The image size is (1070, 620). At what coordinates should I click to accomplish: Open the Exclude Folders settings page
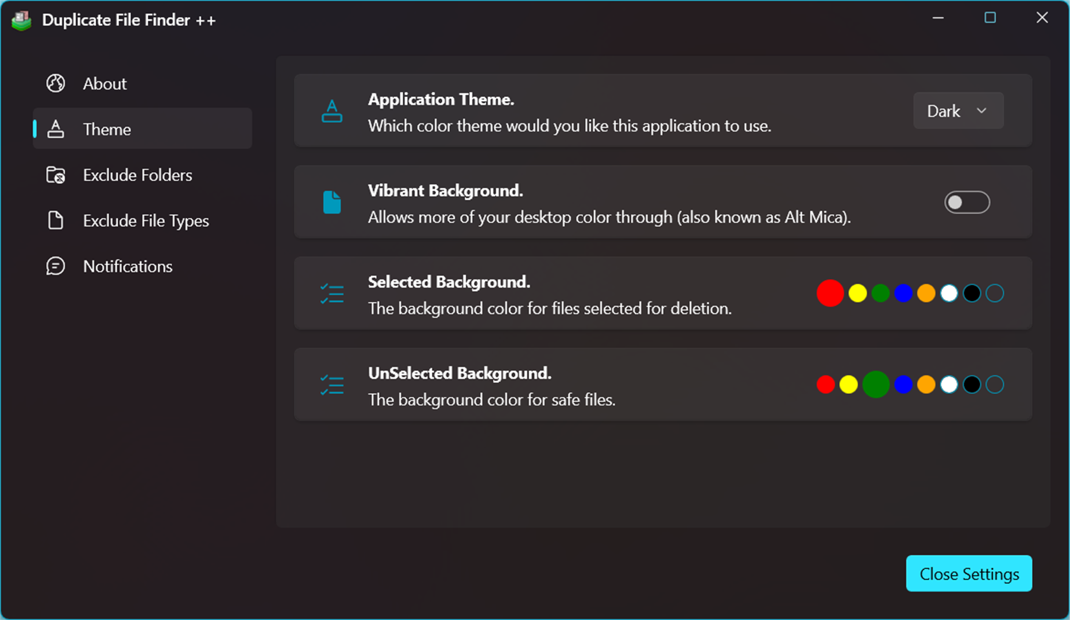(137, 175)
